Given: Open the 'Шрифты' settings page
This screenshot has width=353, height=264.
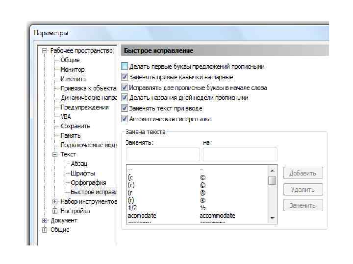Looking at the screenshot, I should [x=83, y=173].
